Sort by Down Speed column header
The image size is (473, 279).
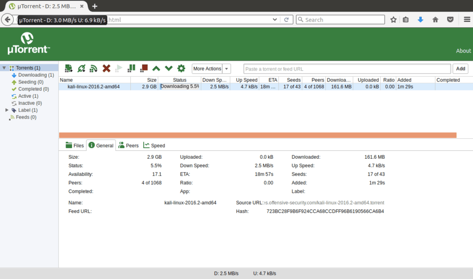click(215, 80)
